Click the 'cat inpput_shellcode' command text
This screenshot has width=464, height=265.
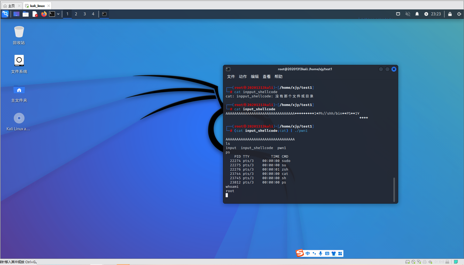[x=256, y=92]
